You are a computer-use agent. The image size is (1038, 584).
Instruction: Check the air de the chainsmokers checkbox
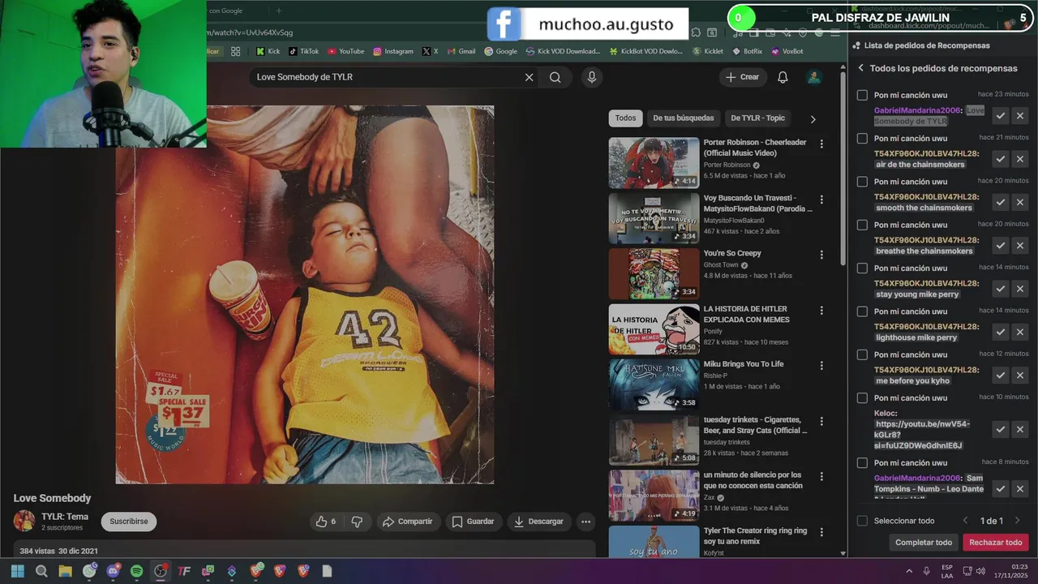(x=862, y=139)
